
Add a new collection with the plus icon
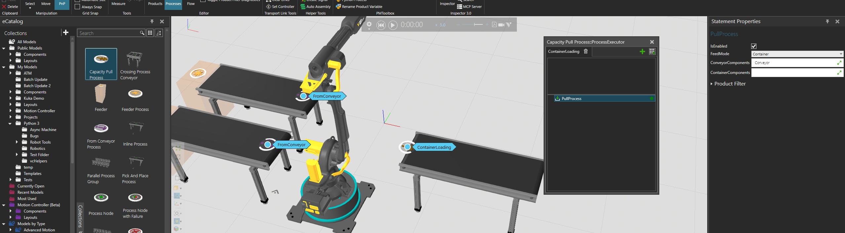65,33
